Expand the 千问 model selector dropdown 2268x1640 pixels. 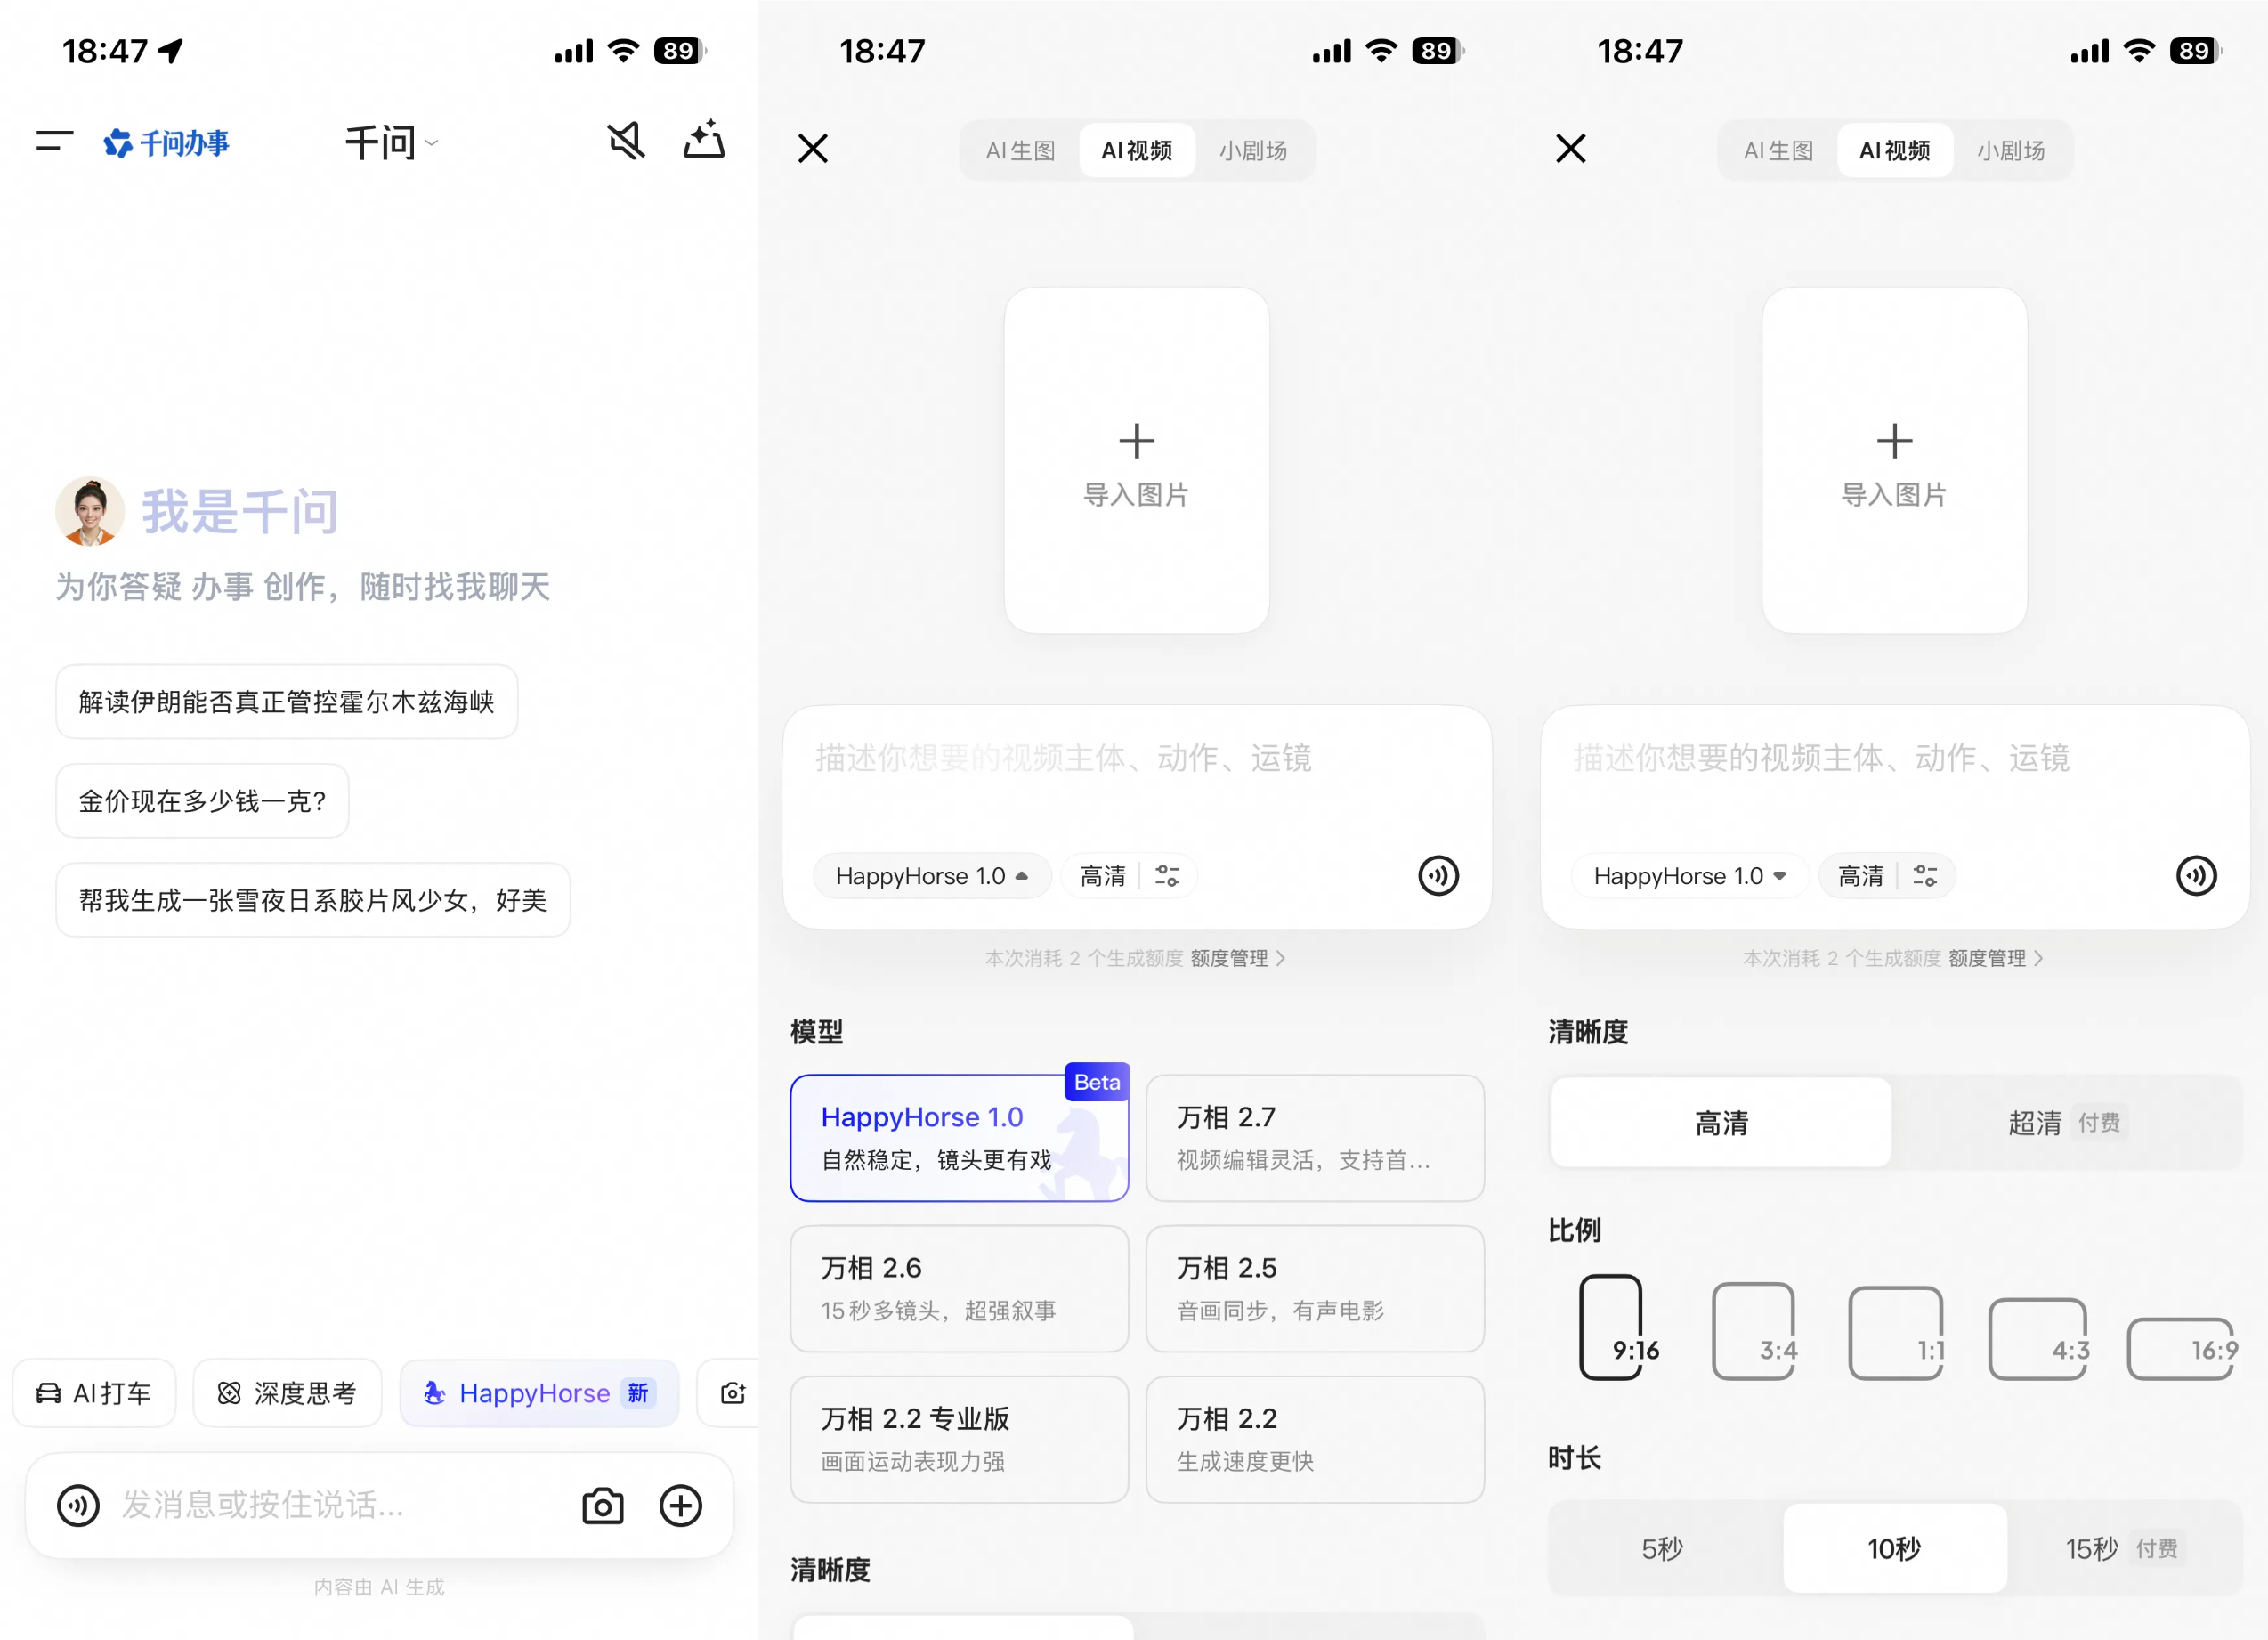[x=392, y=142]
